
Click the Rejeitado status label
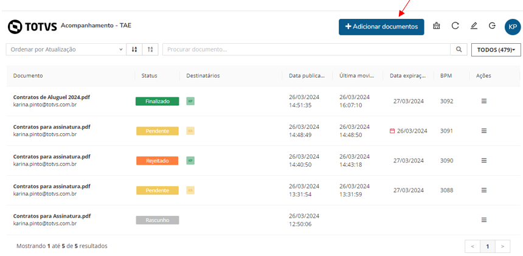coord(157,161)
